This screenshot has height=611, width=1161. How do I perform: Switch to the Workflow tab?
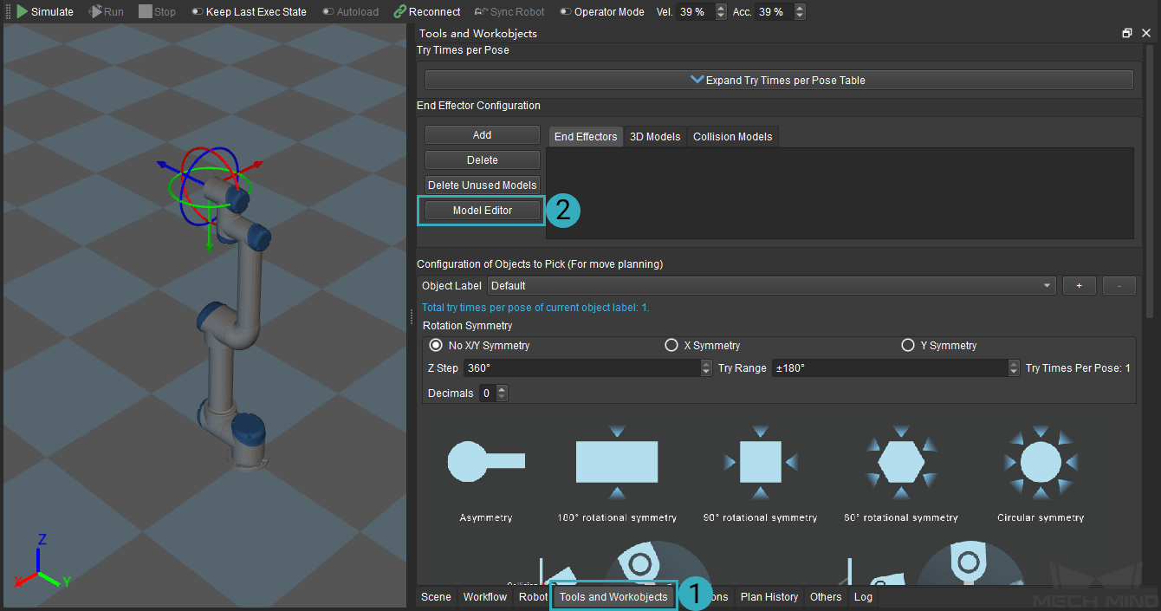click(484, 597)
